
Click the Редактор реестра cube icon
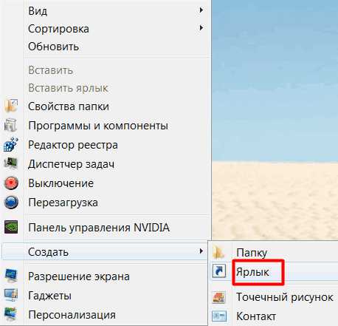pos(10,144)
